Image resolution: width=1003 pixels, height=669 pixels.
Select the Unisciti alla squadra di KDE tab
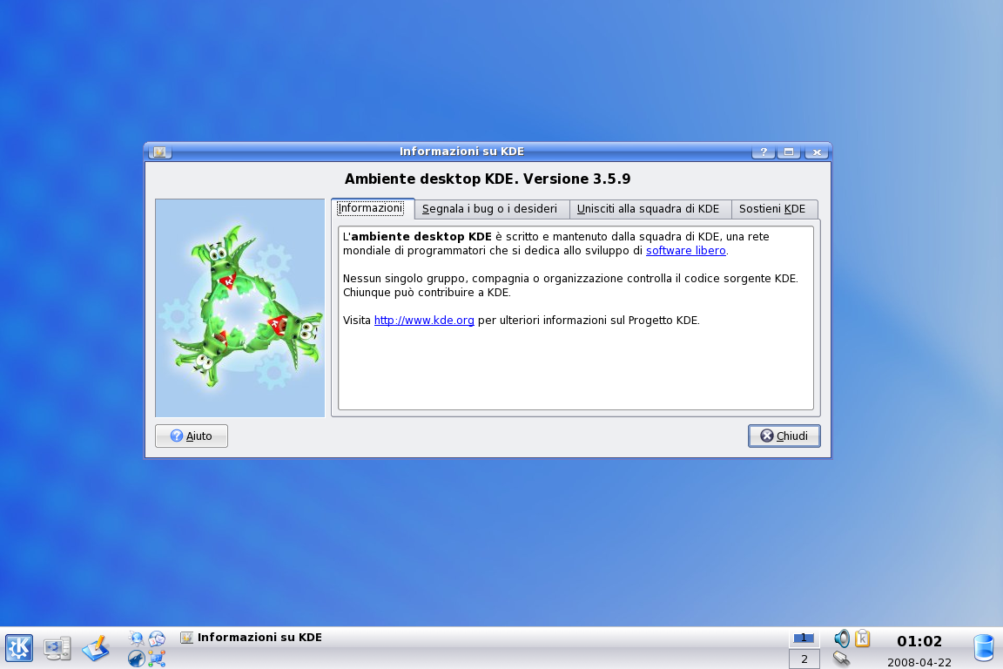(648, 209)
